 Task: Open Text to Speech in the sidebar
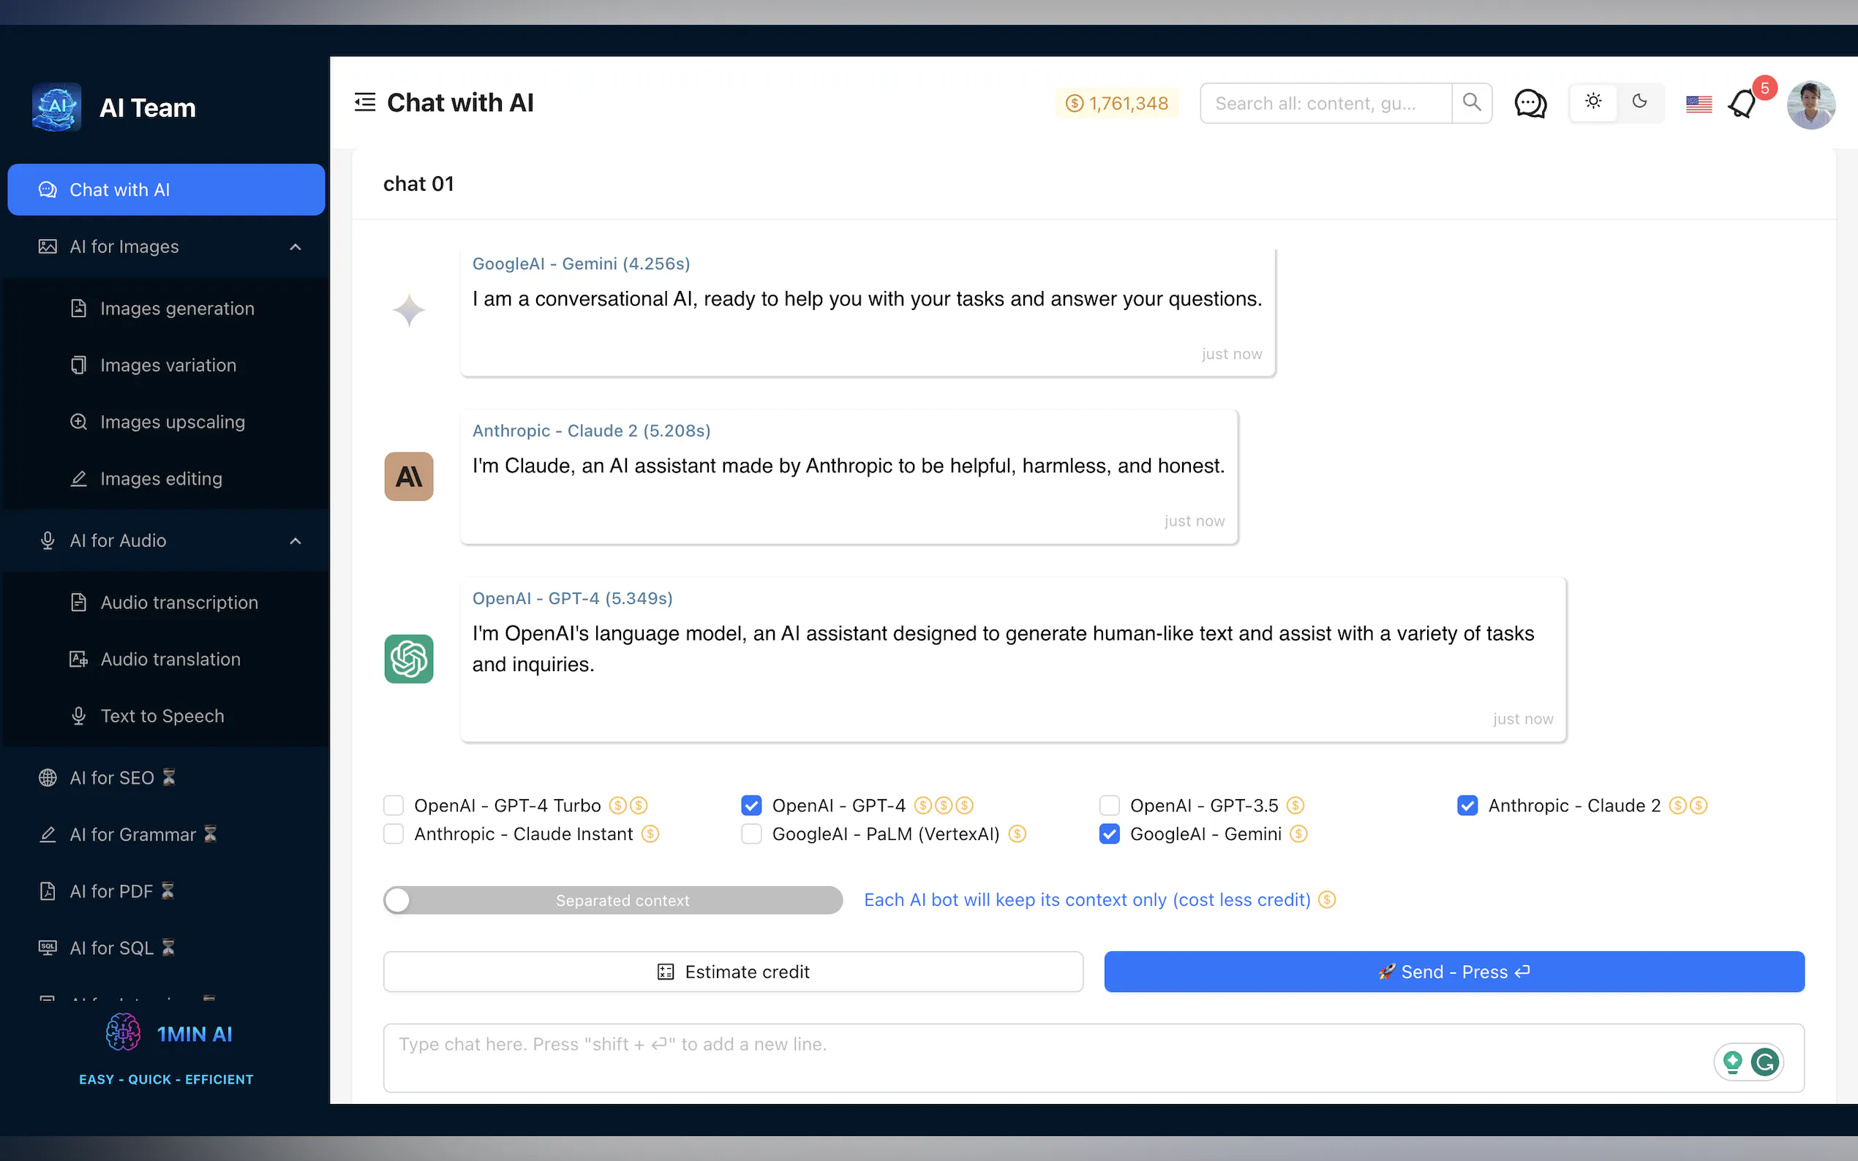pos(162,716)
